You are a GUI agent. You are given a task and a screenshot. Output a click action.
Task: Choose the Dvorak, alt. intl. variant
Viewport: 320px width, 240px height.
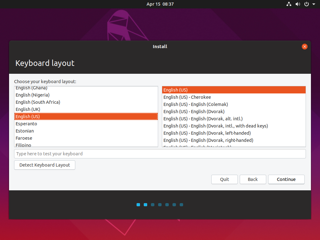[234, 118]
